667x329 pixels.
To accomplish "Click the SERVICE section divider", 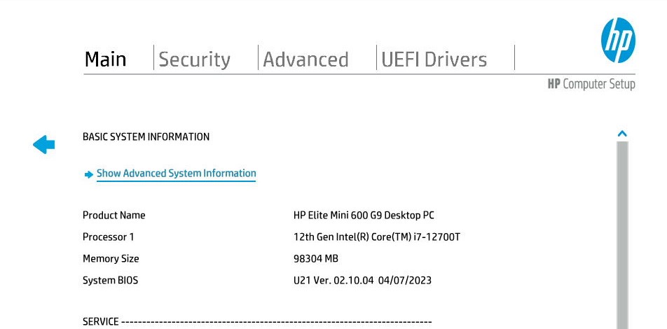I will pos(257,321).
